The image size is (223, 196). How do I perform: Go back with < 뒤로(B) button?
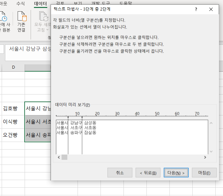point(148,172)
